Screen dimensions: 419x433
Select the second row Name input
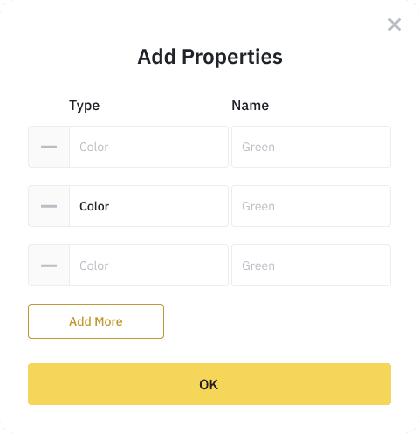(311, 206)
